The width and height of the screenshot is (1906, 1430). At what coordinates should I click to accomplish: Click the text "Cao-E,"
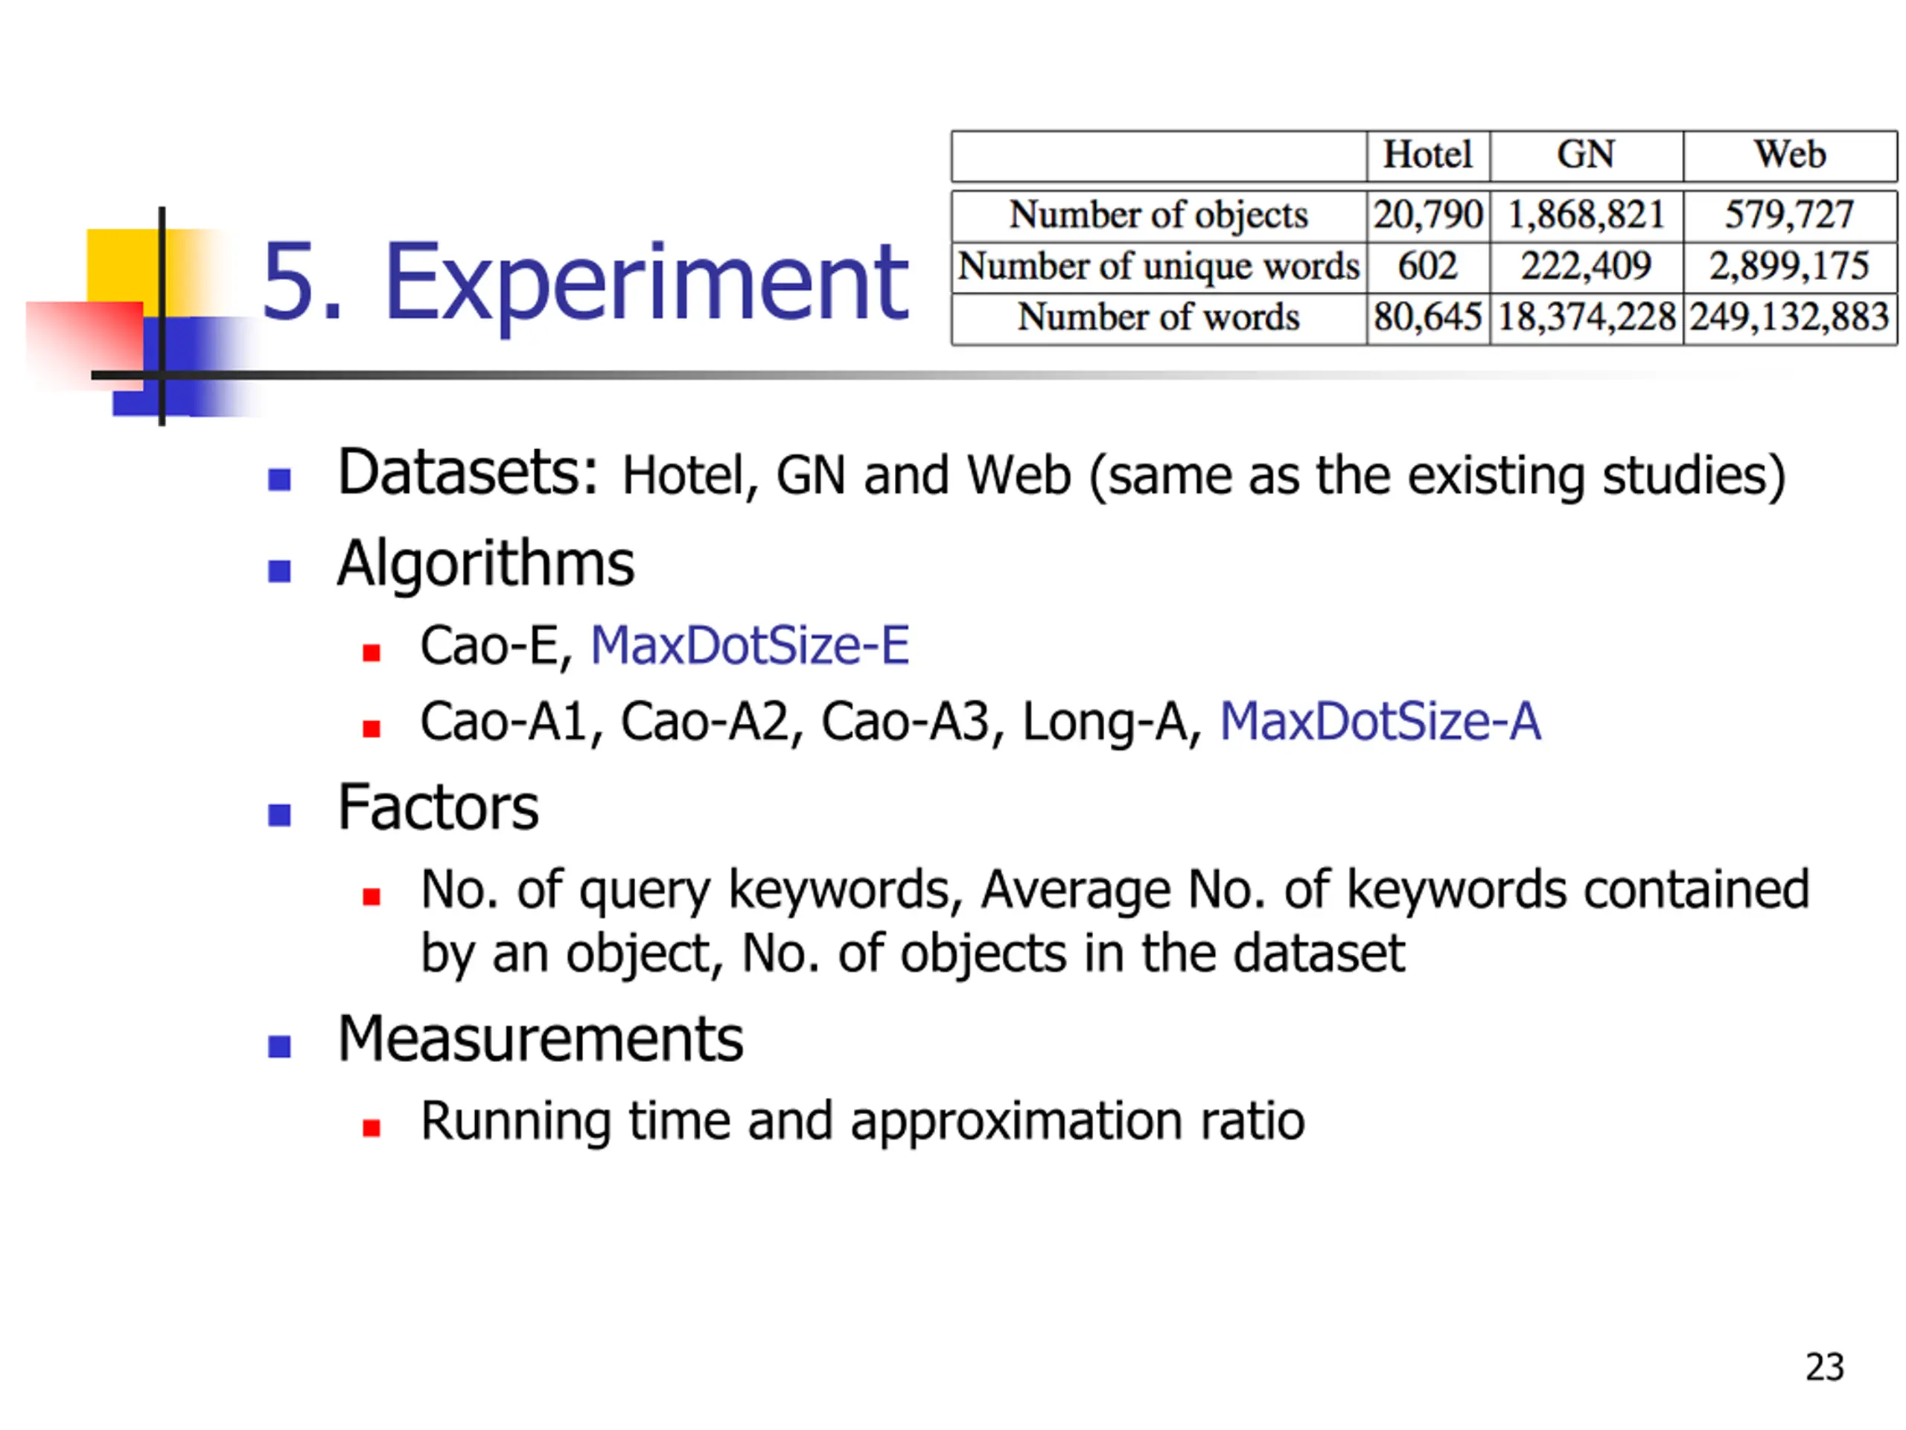(497, 646)
